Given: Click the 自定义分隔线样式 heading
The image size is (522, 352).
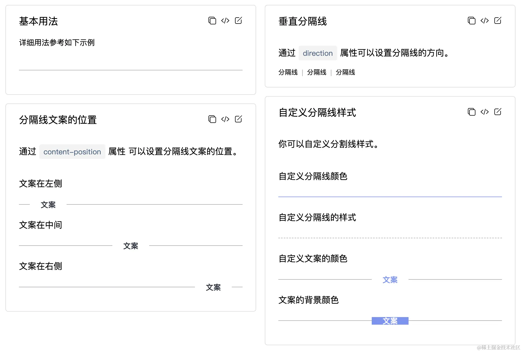Looking at the screenshot, I should point(317,112).
